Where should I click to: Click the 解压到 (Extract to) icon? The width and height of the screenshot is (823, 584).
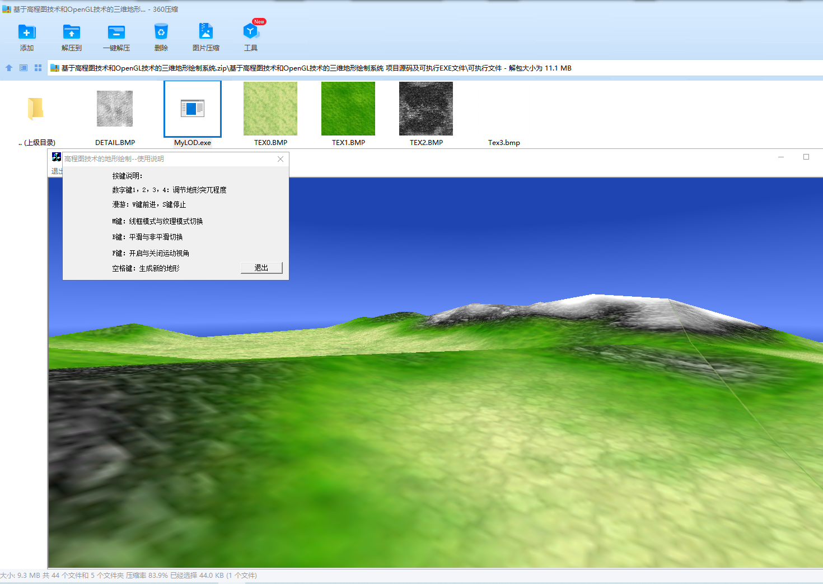[x=72, y=32]
